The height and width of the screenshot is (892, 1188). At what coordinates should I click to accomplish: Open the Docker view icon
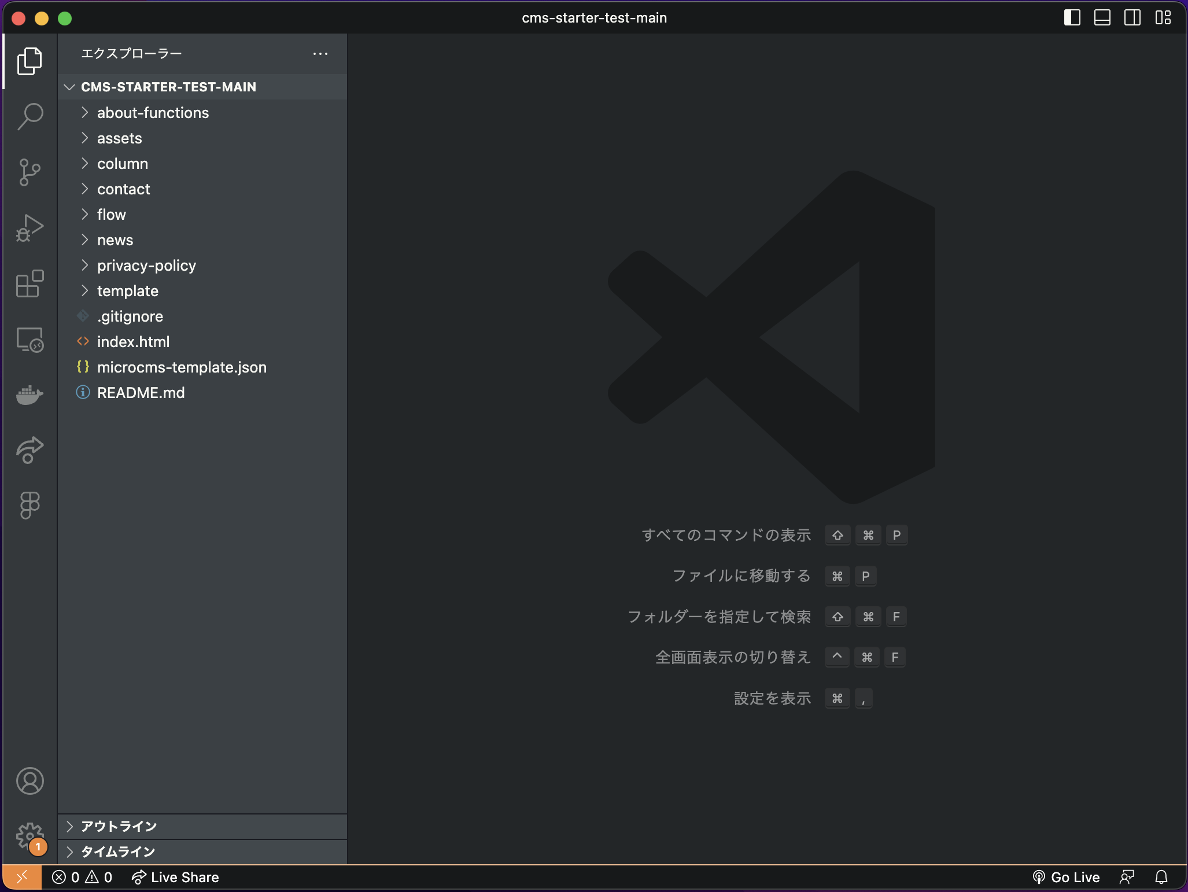pos(30,395)
